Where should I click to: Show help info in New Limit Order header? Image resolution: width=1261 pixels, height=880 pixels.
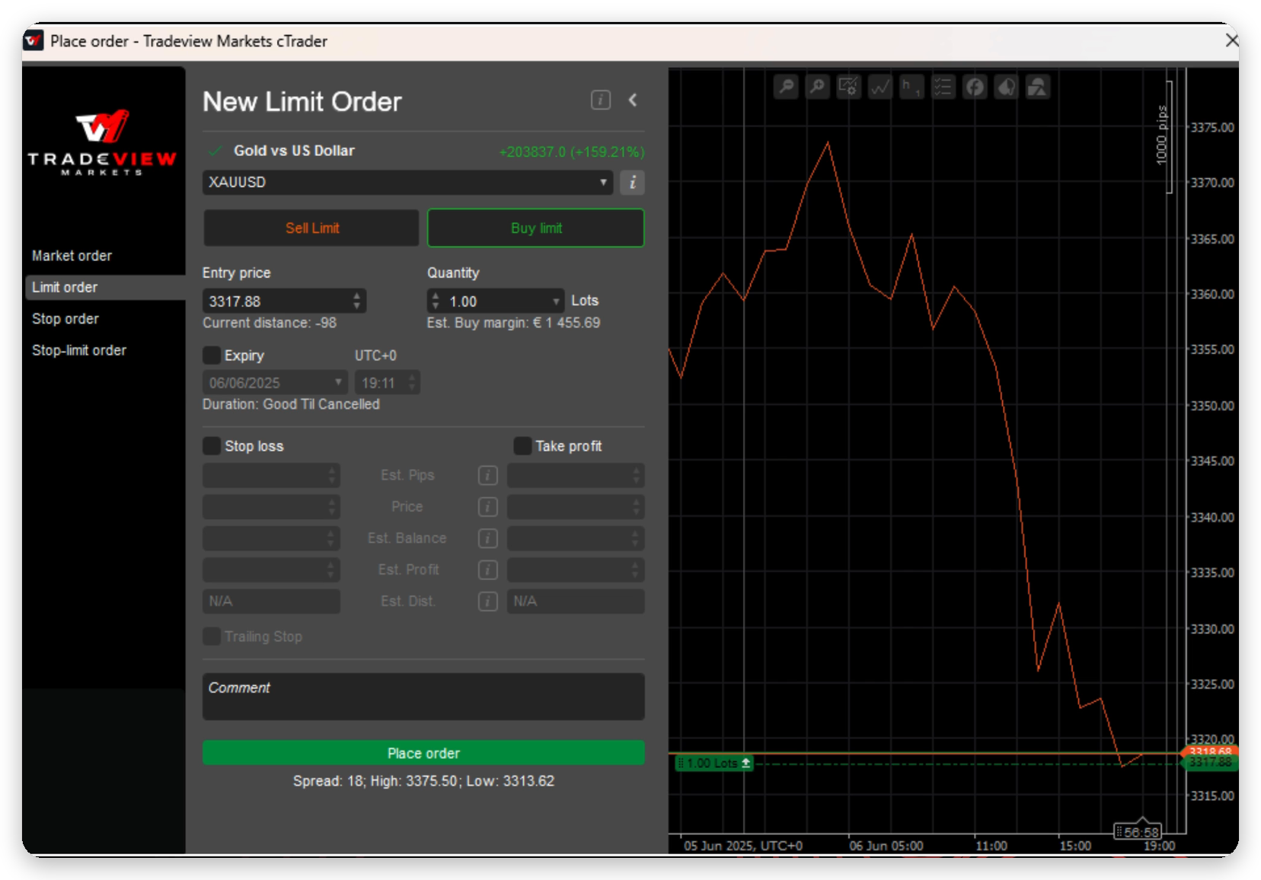coord(601,100)
